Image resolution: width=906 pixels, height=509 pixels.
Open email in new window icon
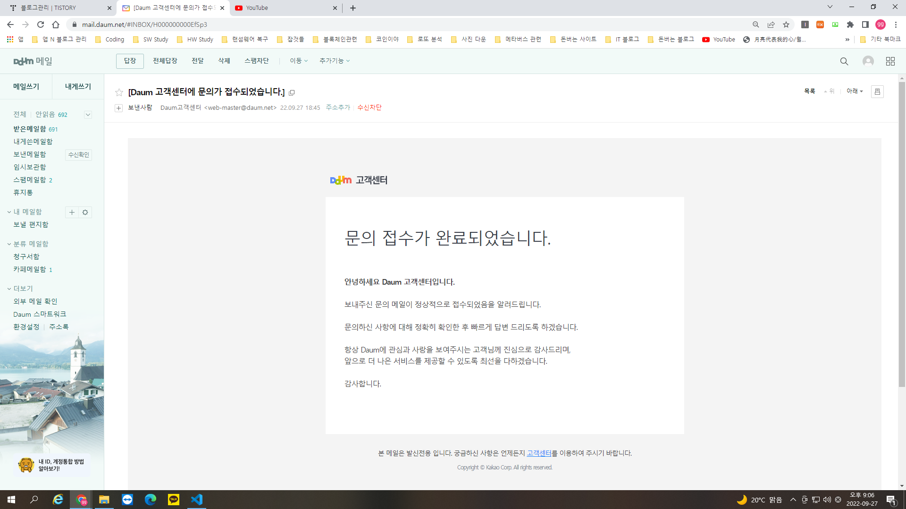pos(292,93)
